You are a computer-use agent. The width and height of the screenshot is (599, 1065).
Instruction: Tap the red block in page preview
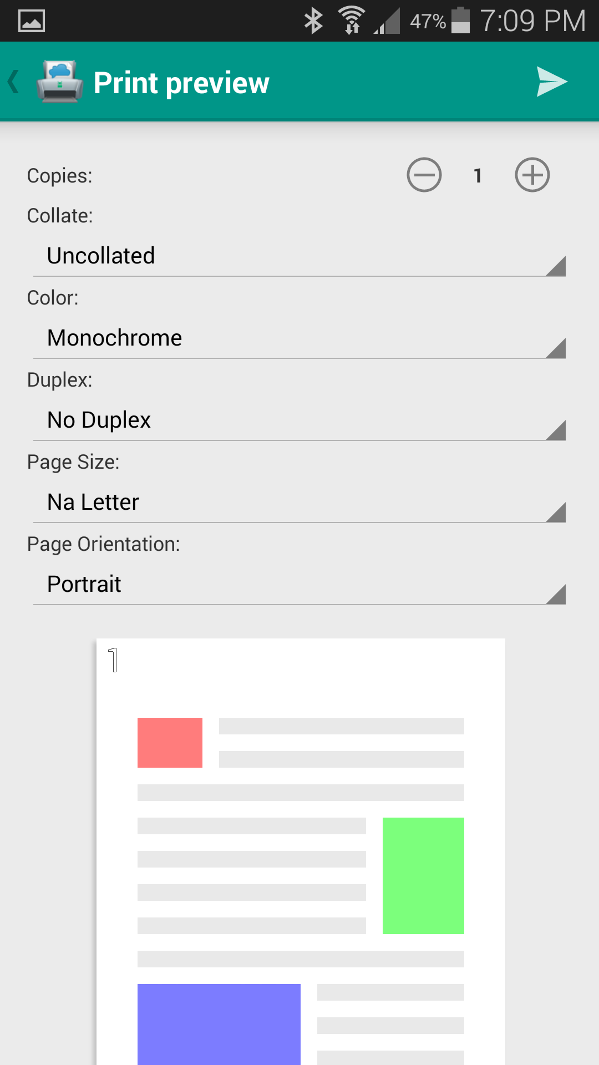tap(170, 743)
